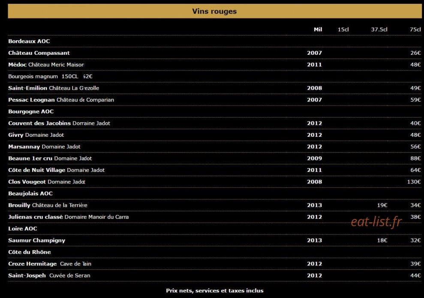Viewport: 424px width, 298px height.
Task: Select 'Beaune 1er cru Domaine Jadot'
Action: tap(50, 158)
